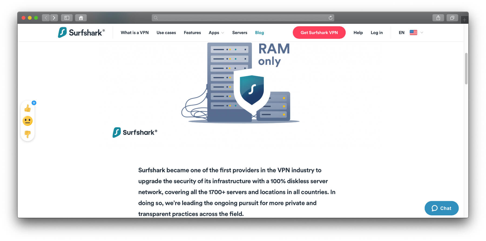Open the Use cases menu item
Viewport: 486px width, 241px height.
(x=166, y=33)
